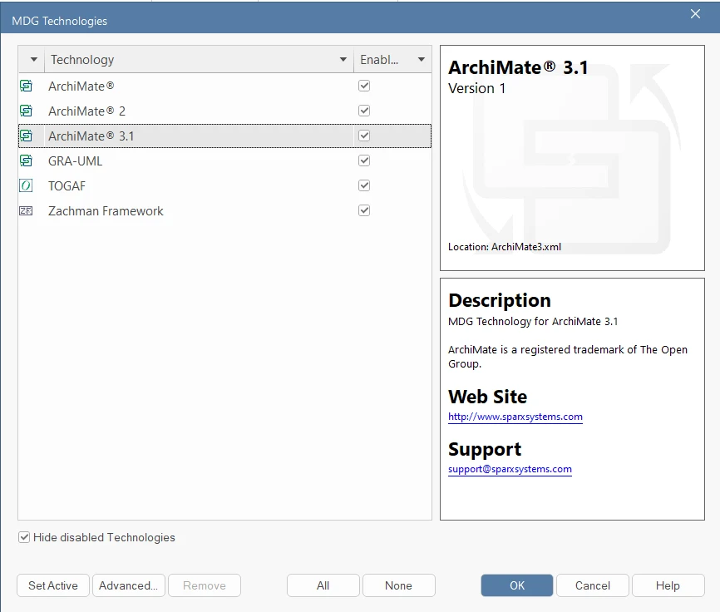Sort by the Technology column header
Image resolution: width=720 pixels, height=612 pixels.
coord(199,60)
